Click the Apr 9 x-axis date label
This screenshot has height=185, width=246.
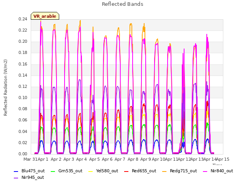(146, 159)
